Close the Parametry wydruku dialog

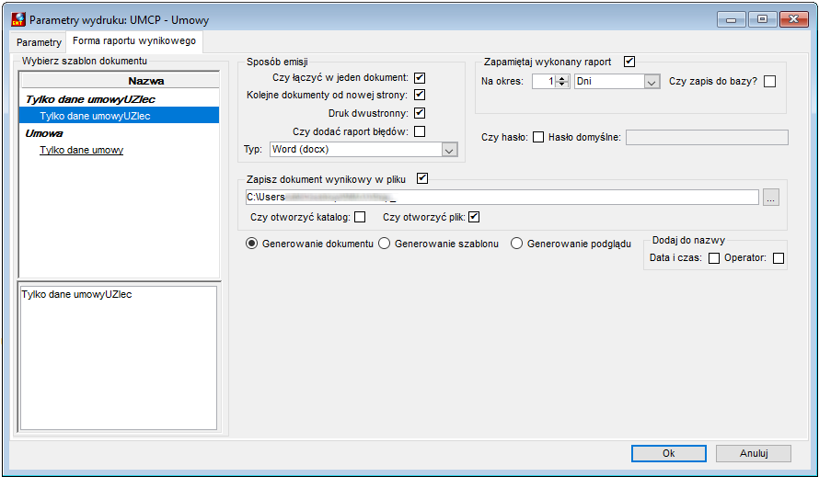[x=793, y=19]
